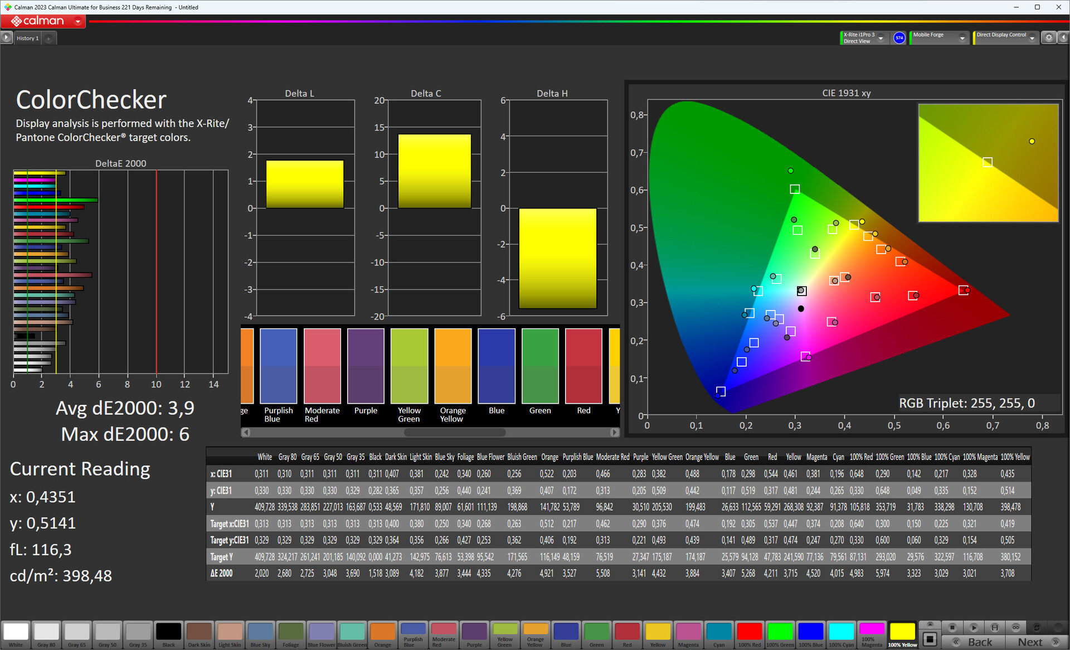Click the up-arrow above the swatch square
1070x650 pixels.
930,624
